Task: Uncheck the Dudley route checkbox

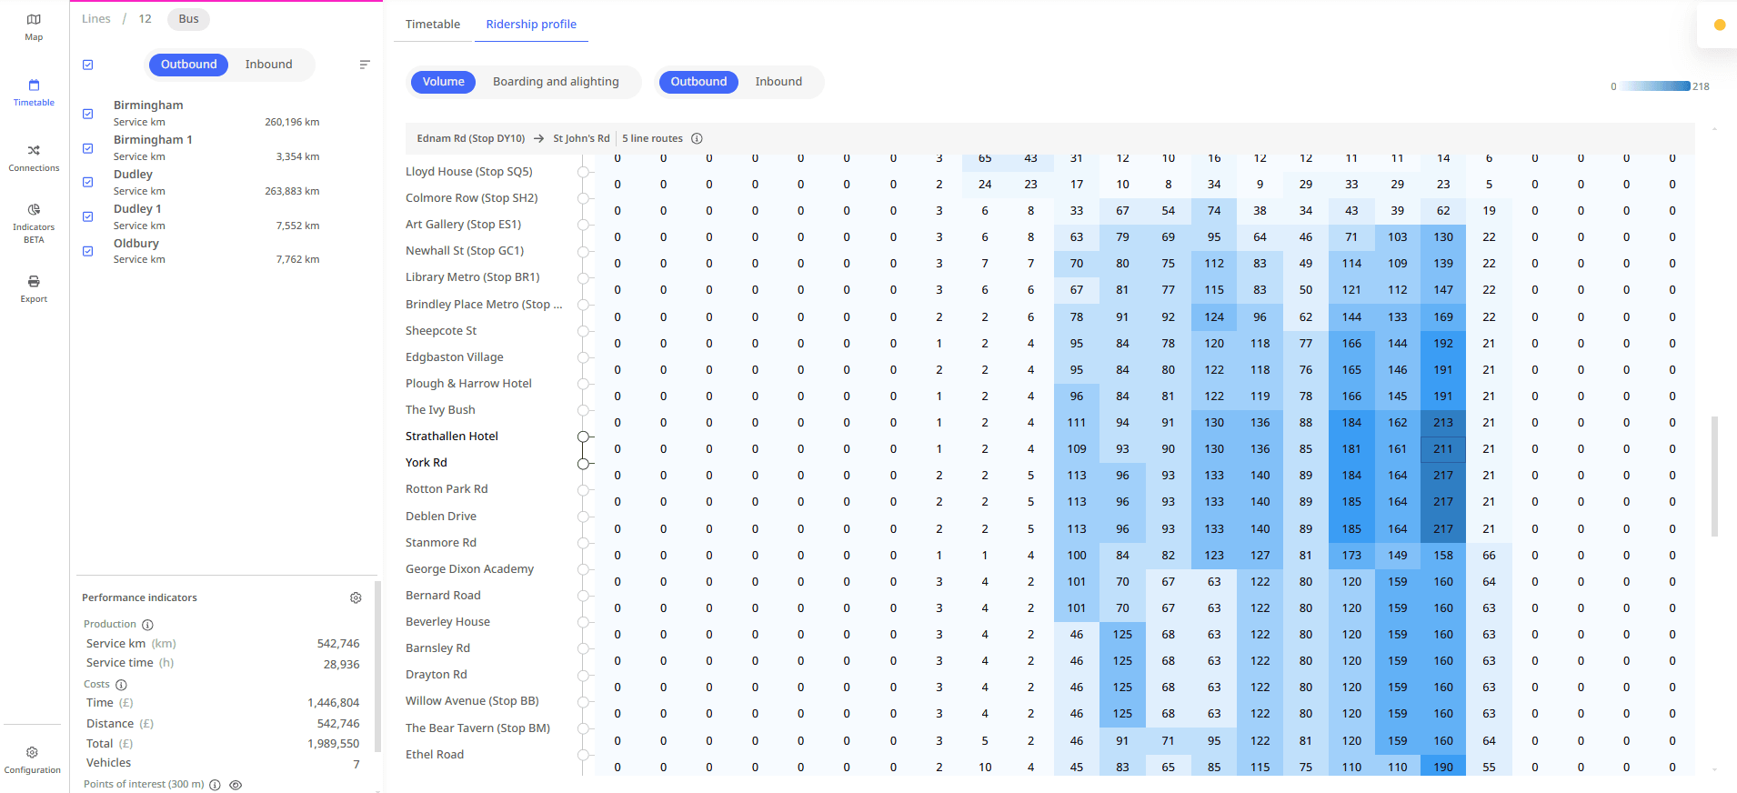Action: coord(88,182)
